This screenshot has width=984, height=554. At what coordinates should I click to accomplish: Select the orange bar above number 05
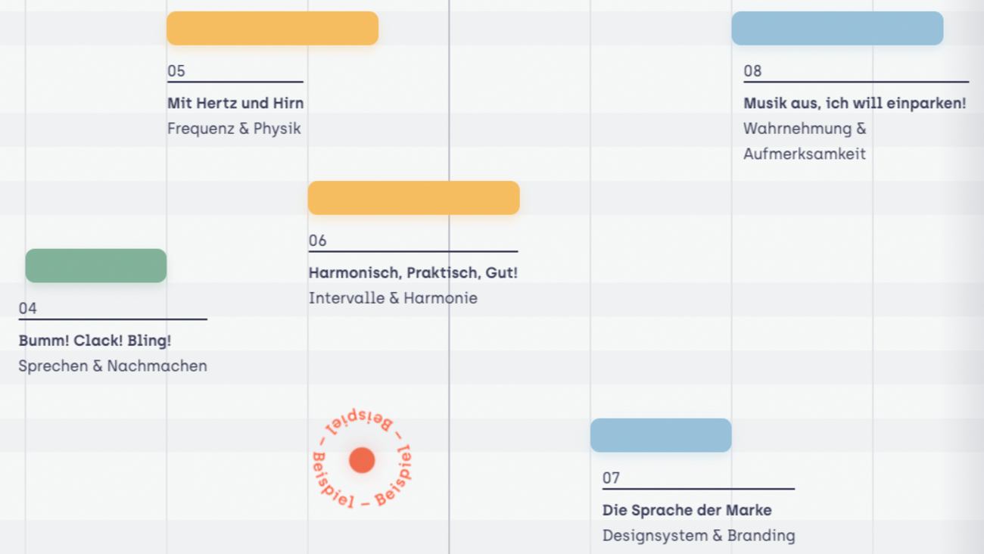pyautogui.click(x=272, y=28)
